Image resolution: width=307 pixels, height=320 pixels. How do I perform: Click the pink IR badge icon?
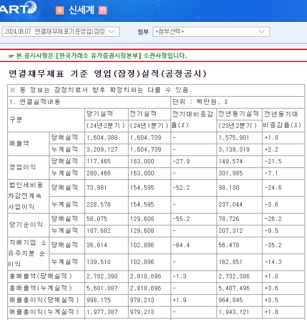click(103, 10)
